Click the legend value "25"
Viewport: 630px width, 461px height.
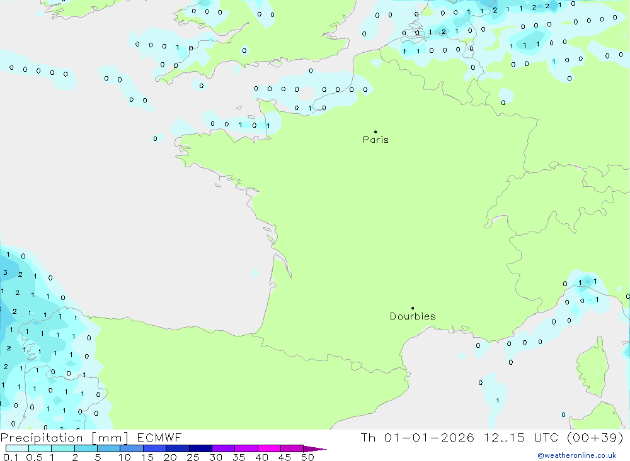(x=193, y=457)
